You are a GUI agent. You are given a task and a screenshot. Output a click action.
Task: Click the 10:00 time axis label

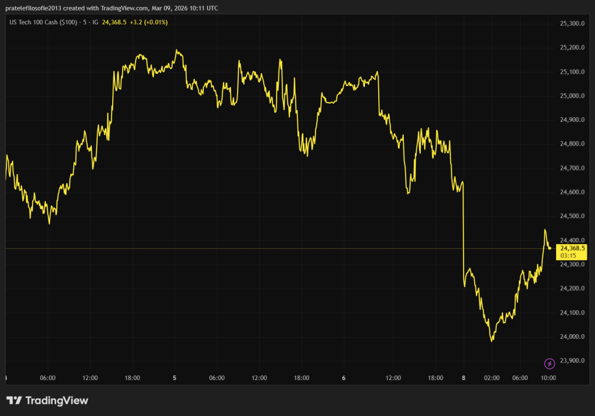pos(548,378)
